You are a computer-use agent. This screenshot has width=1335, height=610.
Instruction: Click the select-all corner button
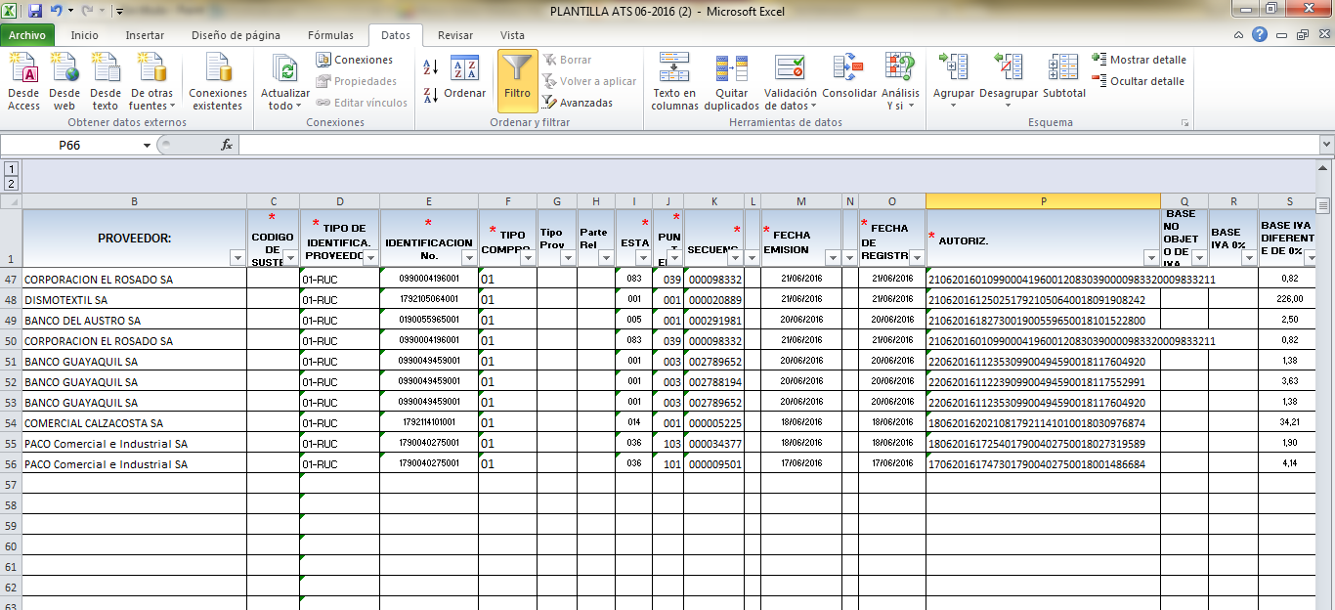pos(11,201)
